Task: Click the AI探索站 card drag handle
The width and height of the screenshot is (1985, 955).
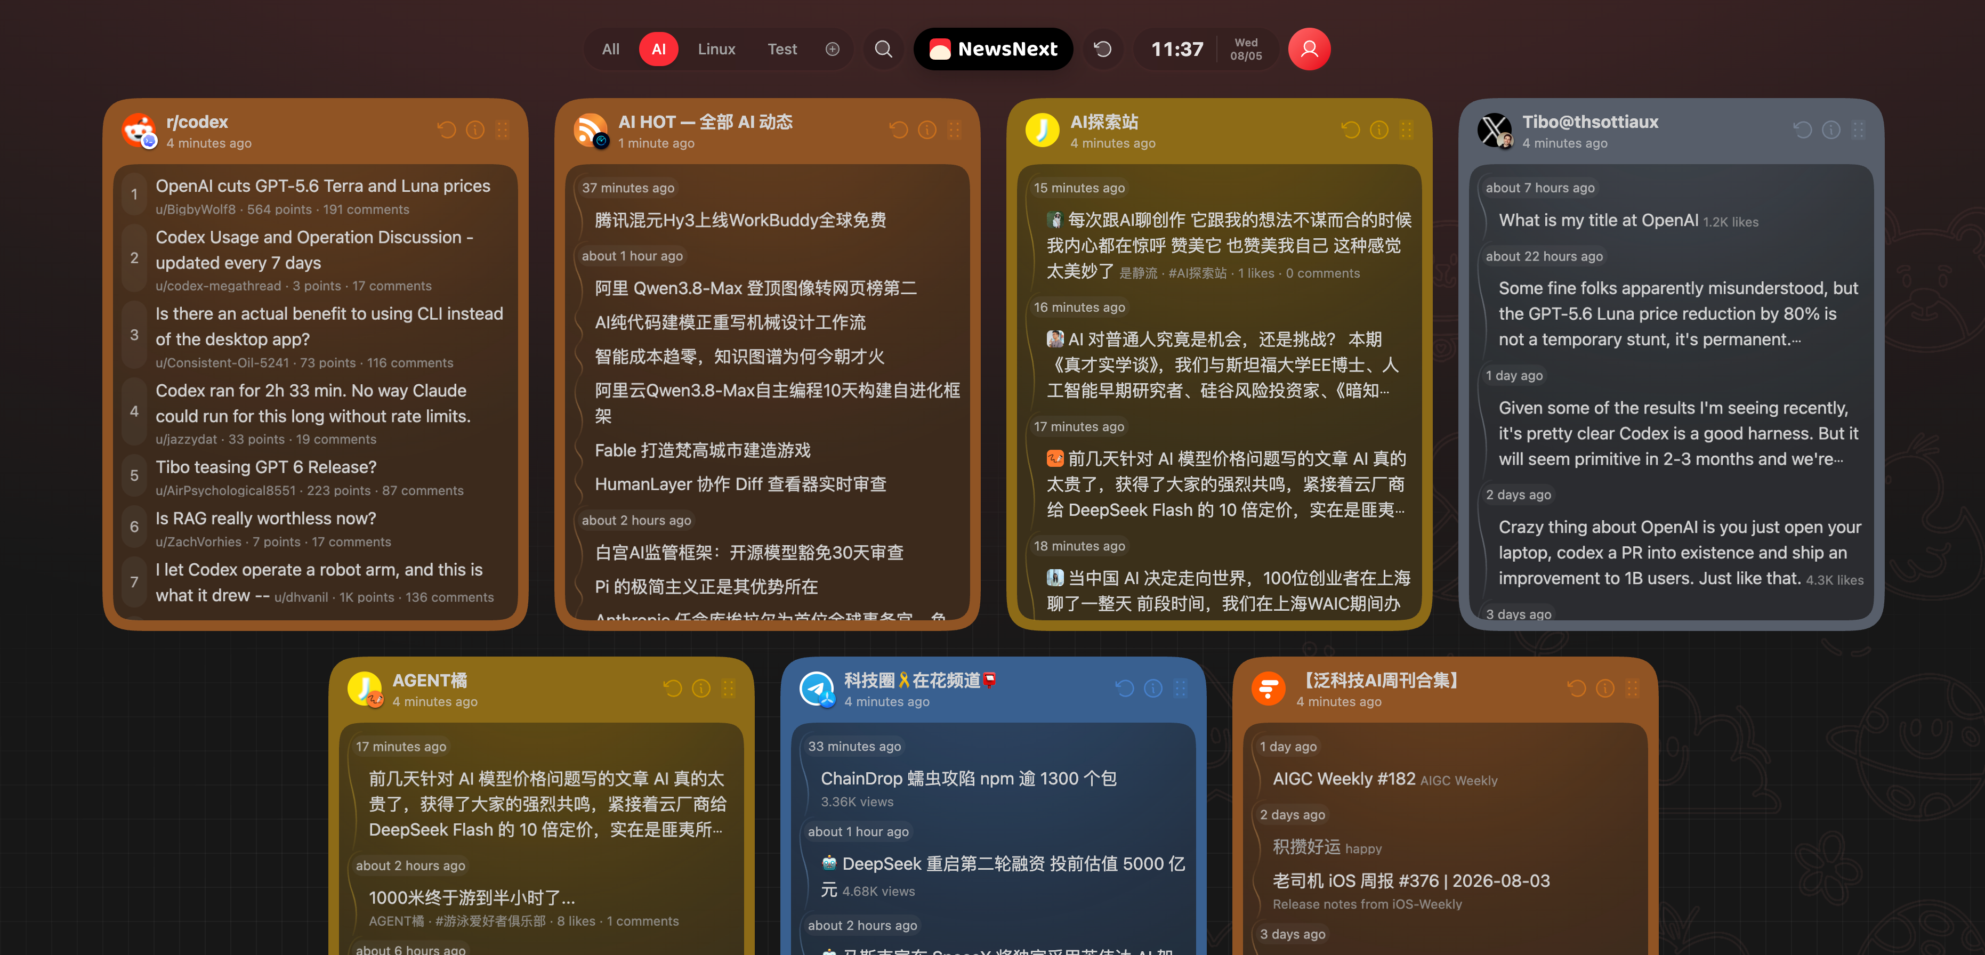Action: (1406, 130)
